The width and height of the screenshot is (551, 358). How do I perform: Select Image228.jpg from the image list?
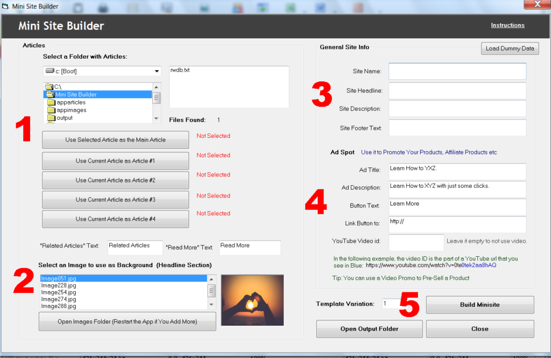pyautogui.click(x=59, y=285)
